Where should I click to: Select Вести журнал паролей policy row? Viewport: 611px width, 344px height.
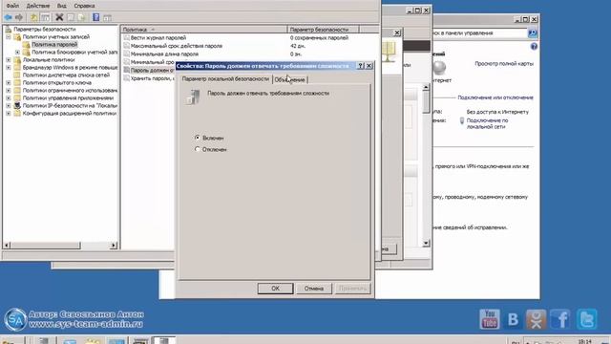click(x=158, y=38)
